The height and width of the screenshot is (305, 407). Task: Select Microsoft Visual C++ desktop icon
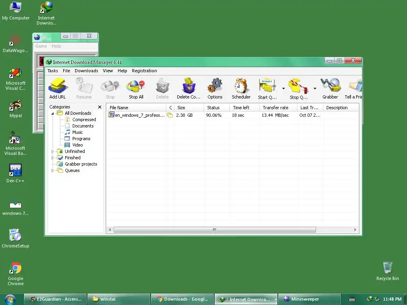click(16, 79)
